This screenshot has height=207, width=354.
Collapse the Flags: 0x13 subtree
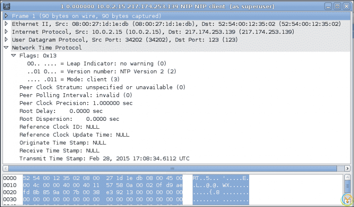pos(14,56)
